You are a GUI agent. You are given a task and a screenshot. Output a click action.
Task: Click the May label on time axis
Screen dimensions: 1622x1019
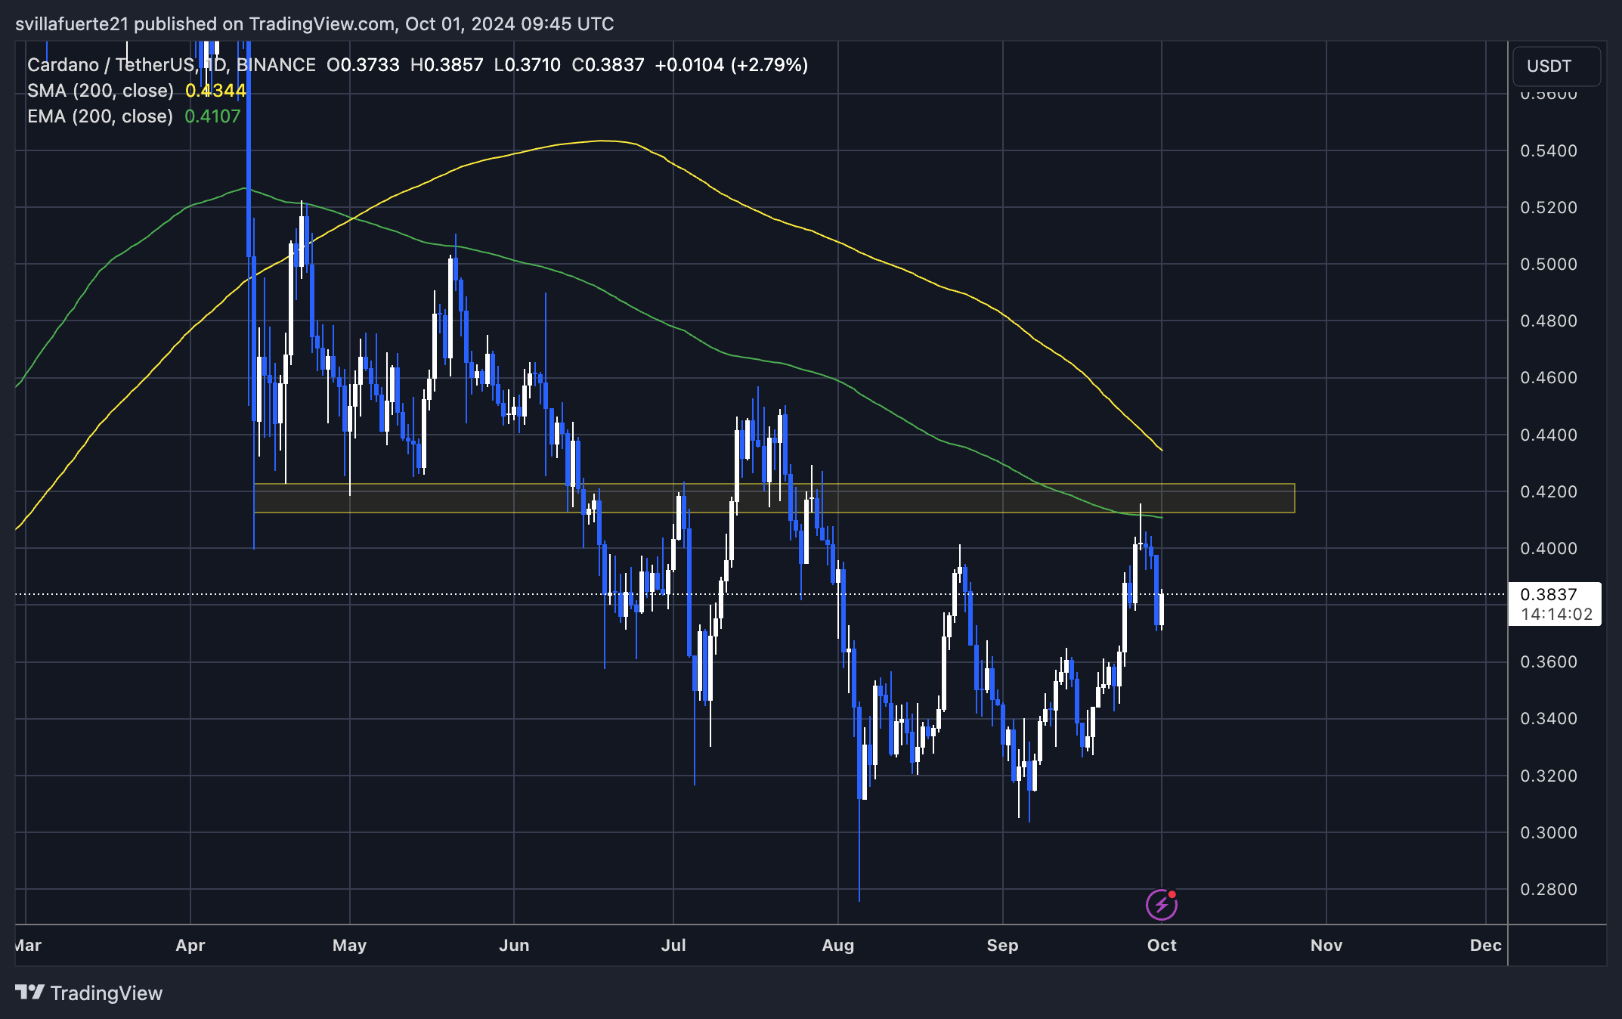tap(349, 945)
